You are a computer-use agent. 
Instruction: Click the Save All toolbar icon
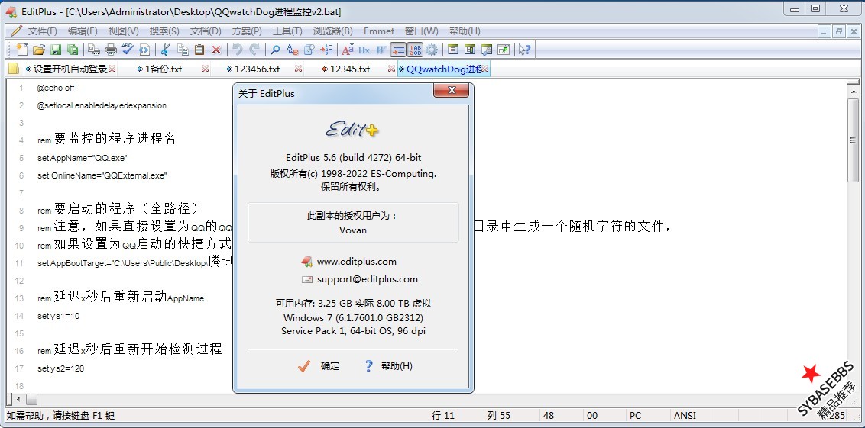pos(73,50)
